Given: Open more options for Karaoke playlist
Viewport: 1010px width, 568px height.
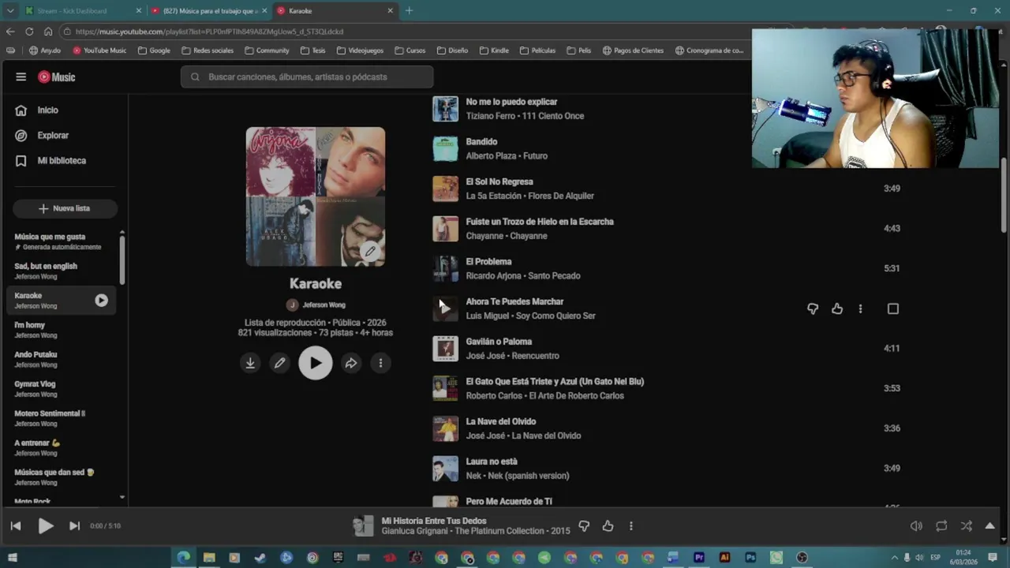Looking at the screenshot, I should (x=380, y=363).
